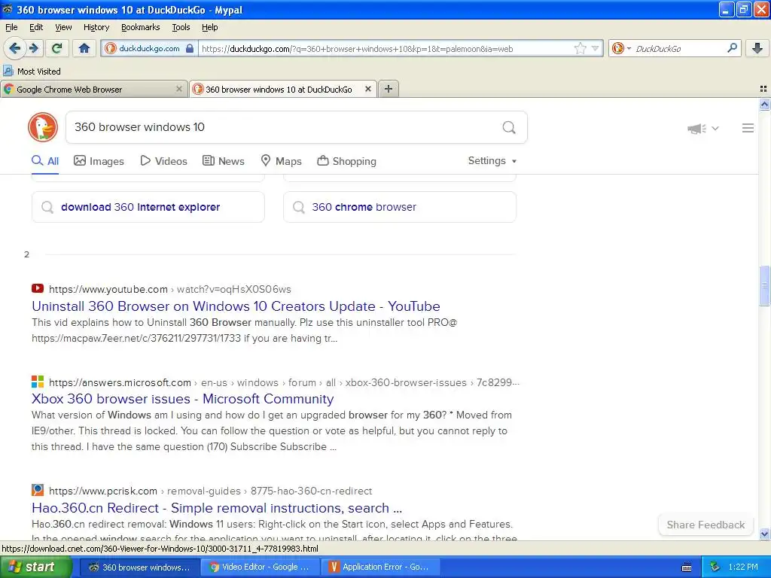Open the History menu

tap(96, 27)
